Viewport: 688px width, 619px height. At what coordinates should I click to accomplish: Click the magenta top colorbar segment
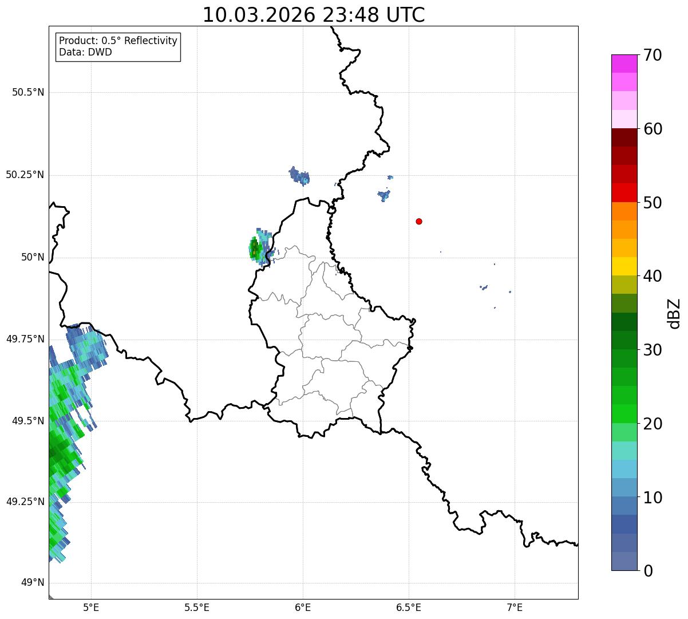tap(624, 64)
